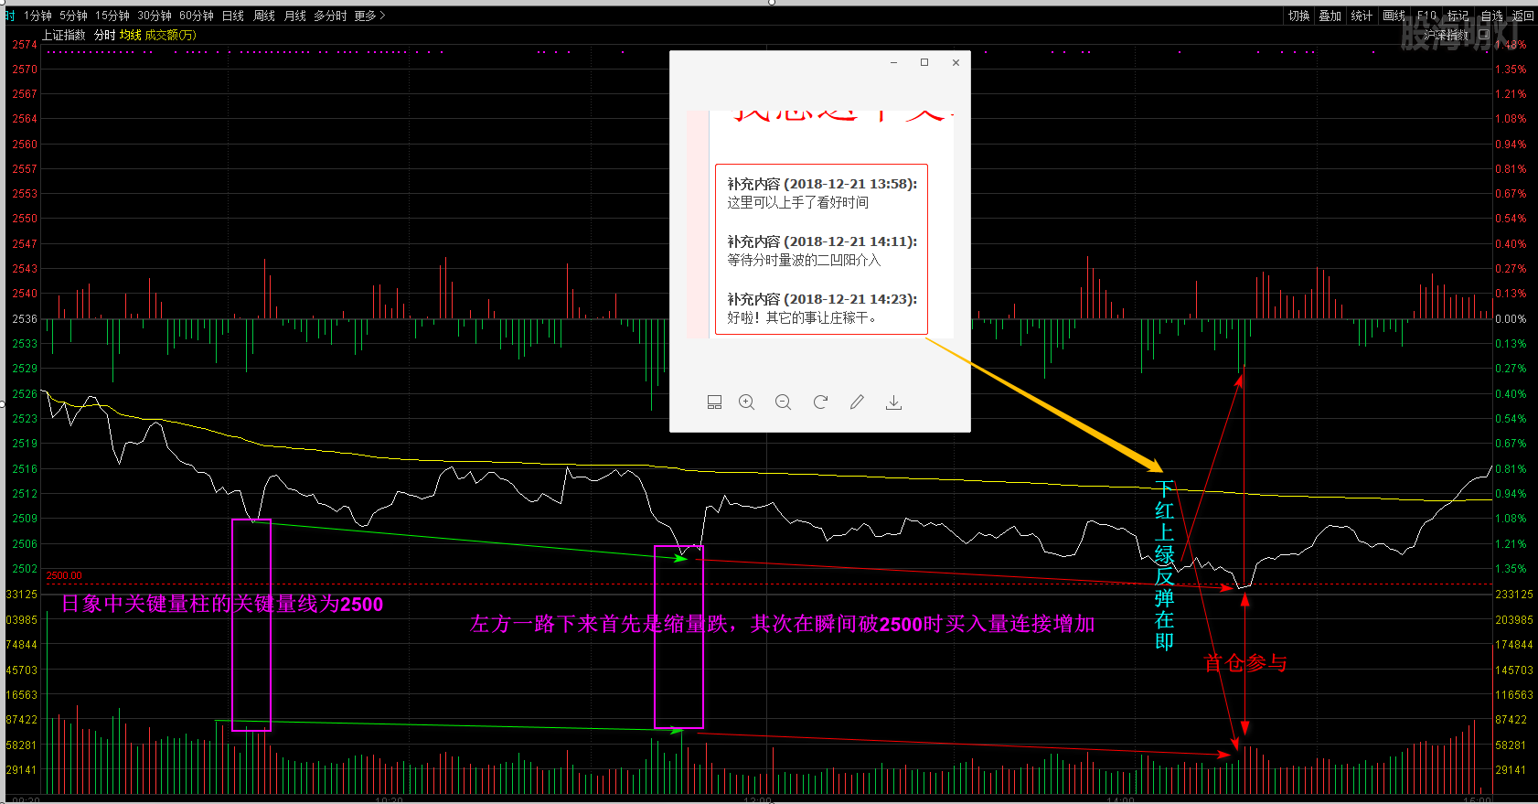This screenshot has width=1538, height=804.
Task: Activate the 画线 drawing tools button
Action: pos(1394,16)
